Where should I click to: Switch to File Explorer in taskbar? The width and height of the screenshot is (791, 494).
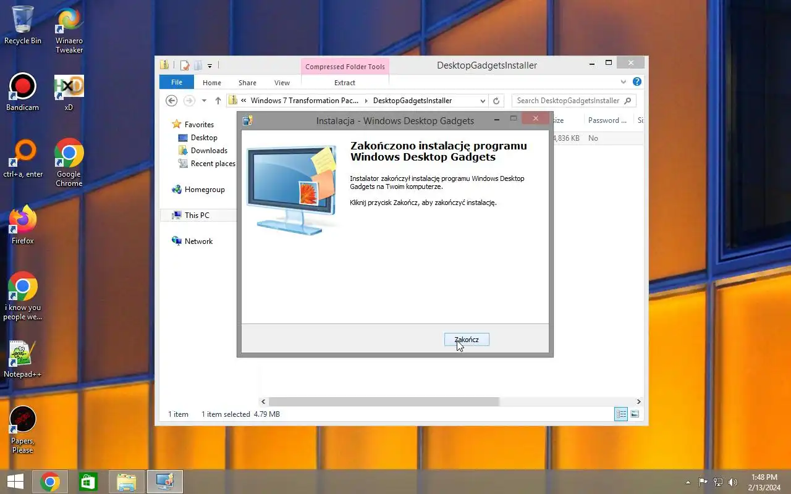click(x=126, y=482)
